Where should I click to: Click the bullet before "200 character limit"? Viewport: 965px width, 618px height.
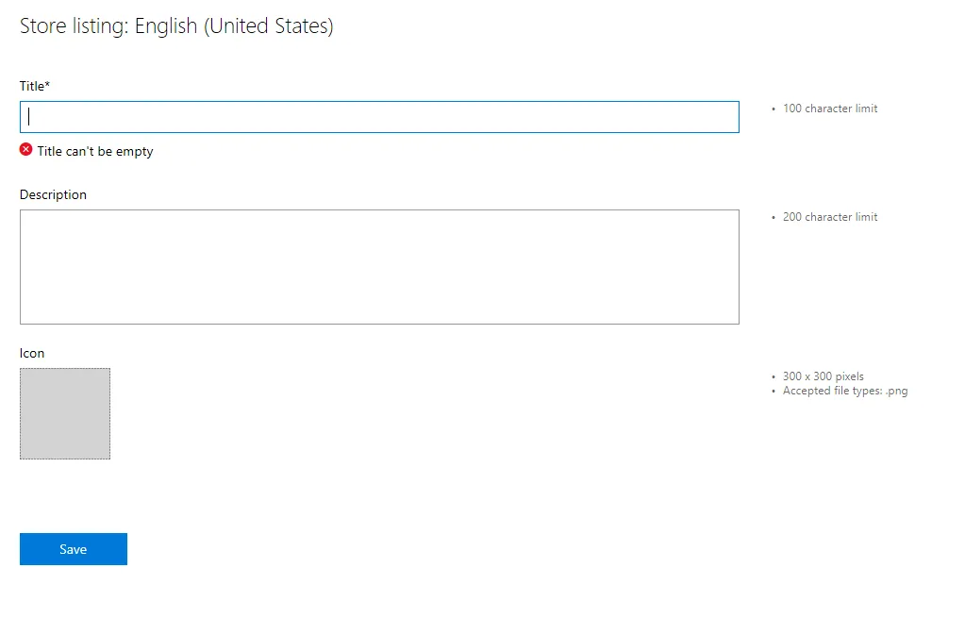(774, 217)
